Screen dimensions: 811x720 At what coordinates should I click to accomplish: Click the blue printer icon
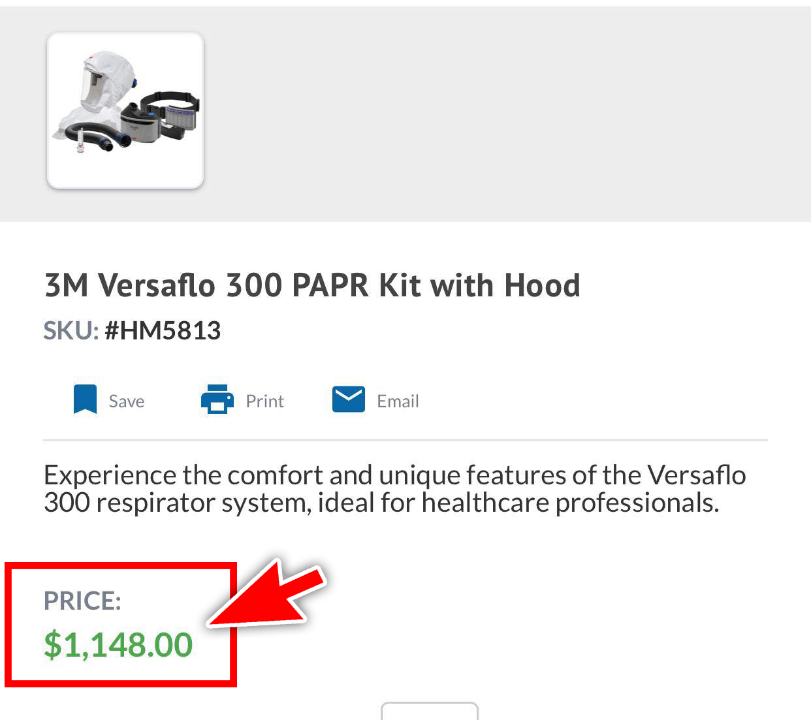click(x=217, y=399)
